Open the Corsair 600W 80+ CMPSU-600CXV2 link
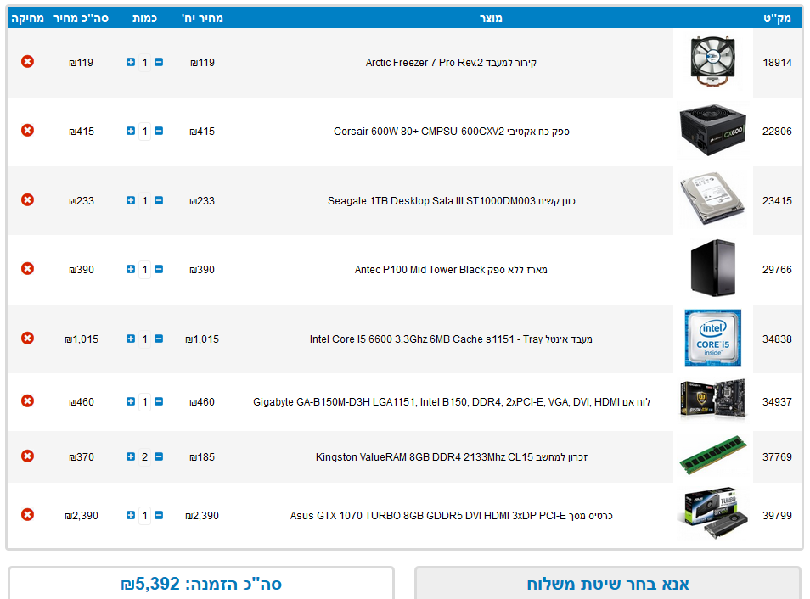The width and height of the screenshot is (810, 599). [x=452, y=132]
